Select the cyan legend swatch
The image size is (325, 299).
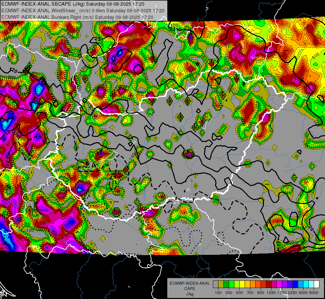click(306, 284)
